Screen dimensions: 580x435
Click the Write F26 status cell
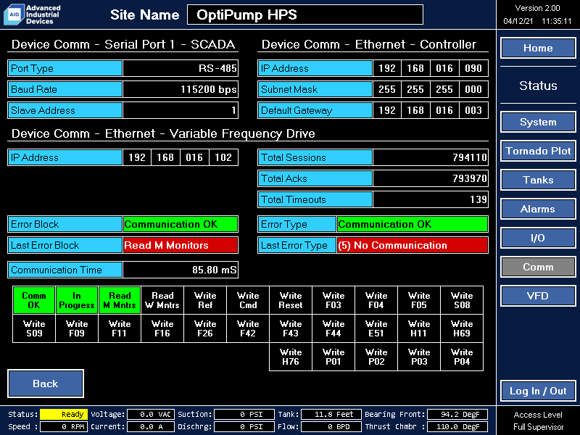click(205, 328)
